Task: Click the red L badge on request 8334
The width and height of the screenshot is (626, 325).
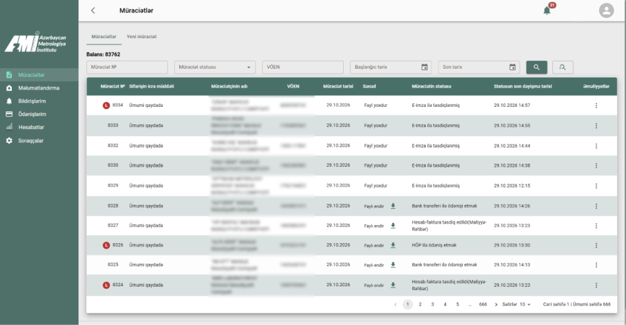Action: (106, 105)
